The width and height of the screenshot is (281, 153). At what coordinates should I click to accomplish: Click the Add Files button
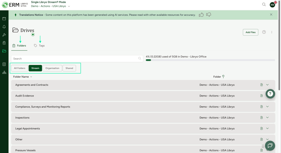click(x=250, y=32)
